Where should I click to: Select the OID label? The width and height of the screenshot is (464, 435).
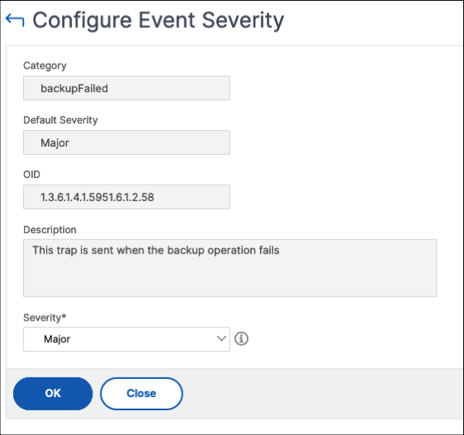pyautogui.click(x=31, y=175)
